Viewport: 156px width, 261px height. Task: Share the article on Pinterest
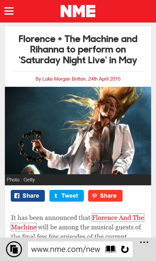(105, 196)
